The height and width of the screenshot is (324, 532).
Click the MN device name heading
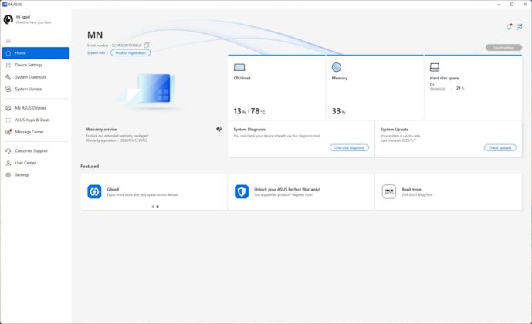click(95, 35)
